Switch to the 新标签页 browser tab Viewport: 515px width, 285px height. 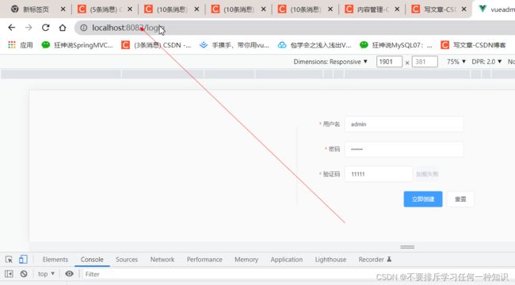click(x=36, y=9)
